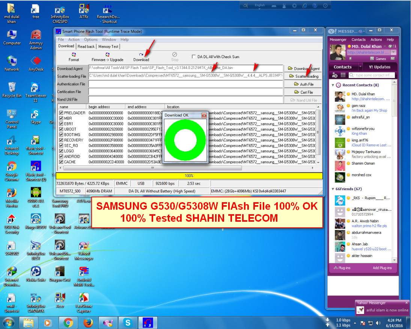
Task: Collapse Recent Contacts (8) group
Action: click(x=333, y=85)
